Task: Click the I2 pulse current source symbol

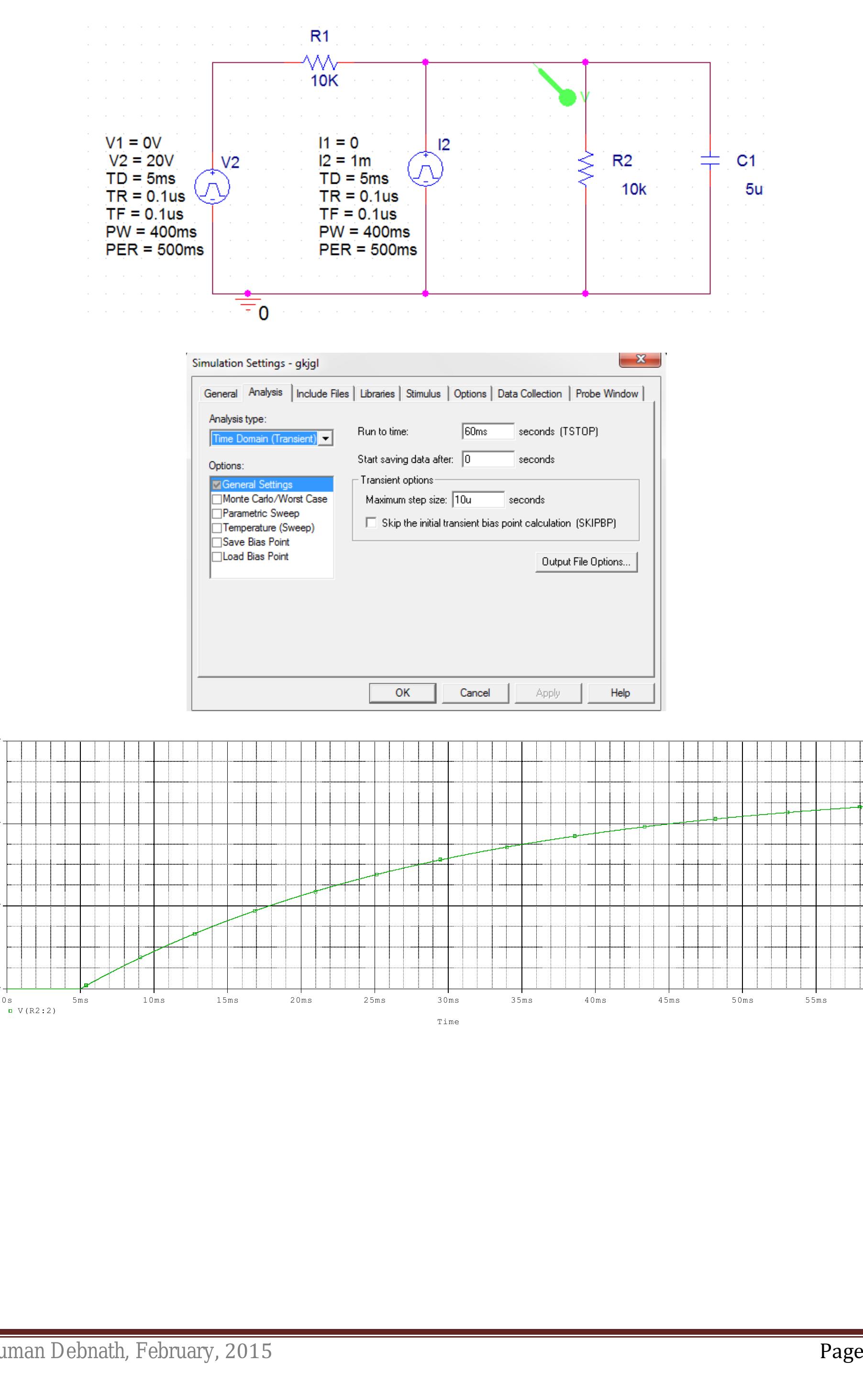Action: click(x=425, y=168)
